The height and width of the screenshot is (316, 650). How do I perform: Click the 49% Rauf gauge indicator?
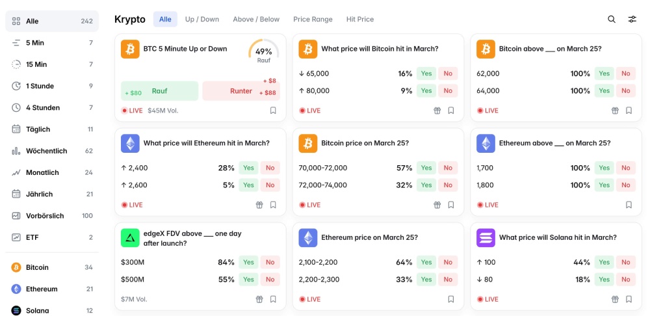click(263, 52)
